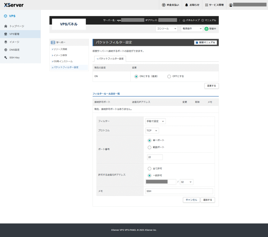Click the DNS設定 globe icon
Image resolution: width=268 pixels, height=237 pixels.
tap(6, 50)
